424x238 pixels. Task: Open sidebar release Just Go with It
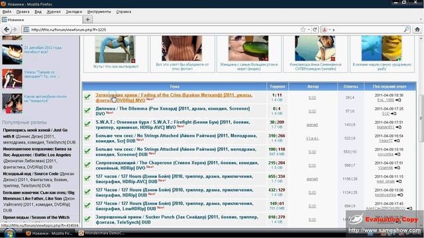(x=40, y=136)
